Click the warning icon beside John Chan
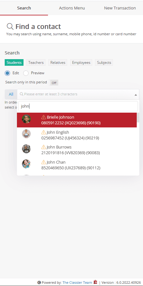143x286 pixels. (x=44, y=162)
